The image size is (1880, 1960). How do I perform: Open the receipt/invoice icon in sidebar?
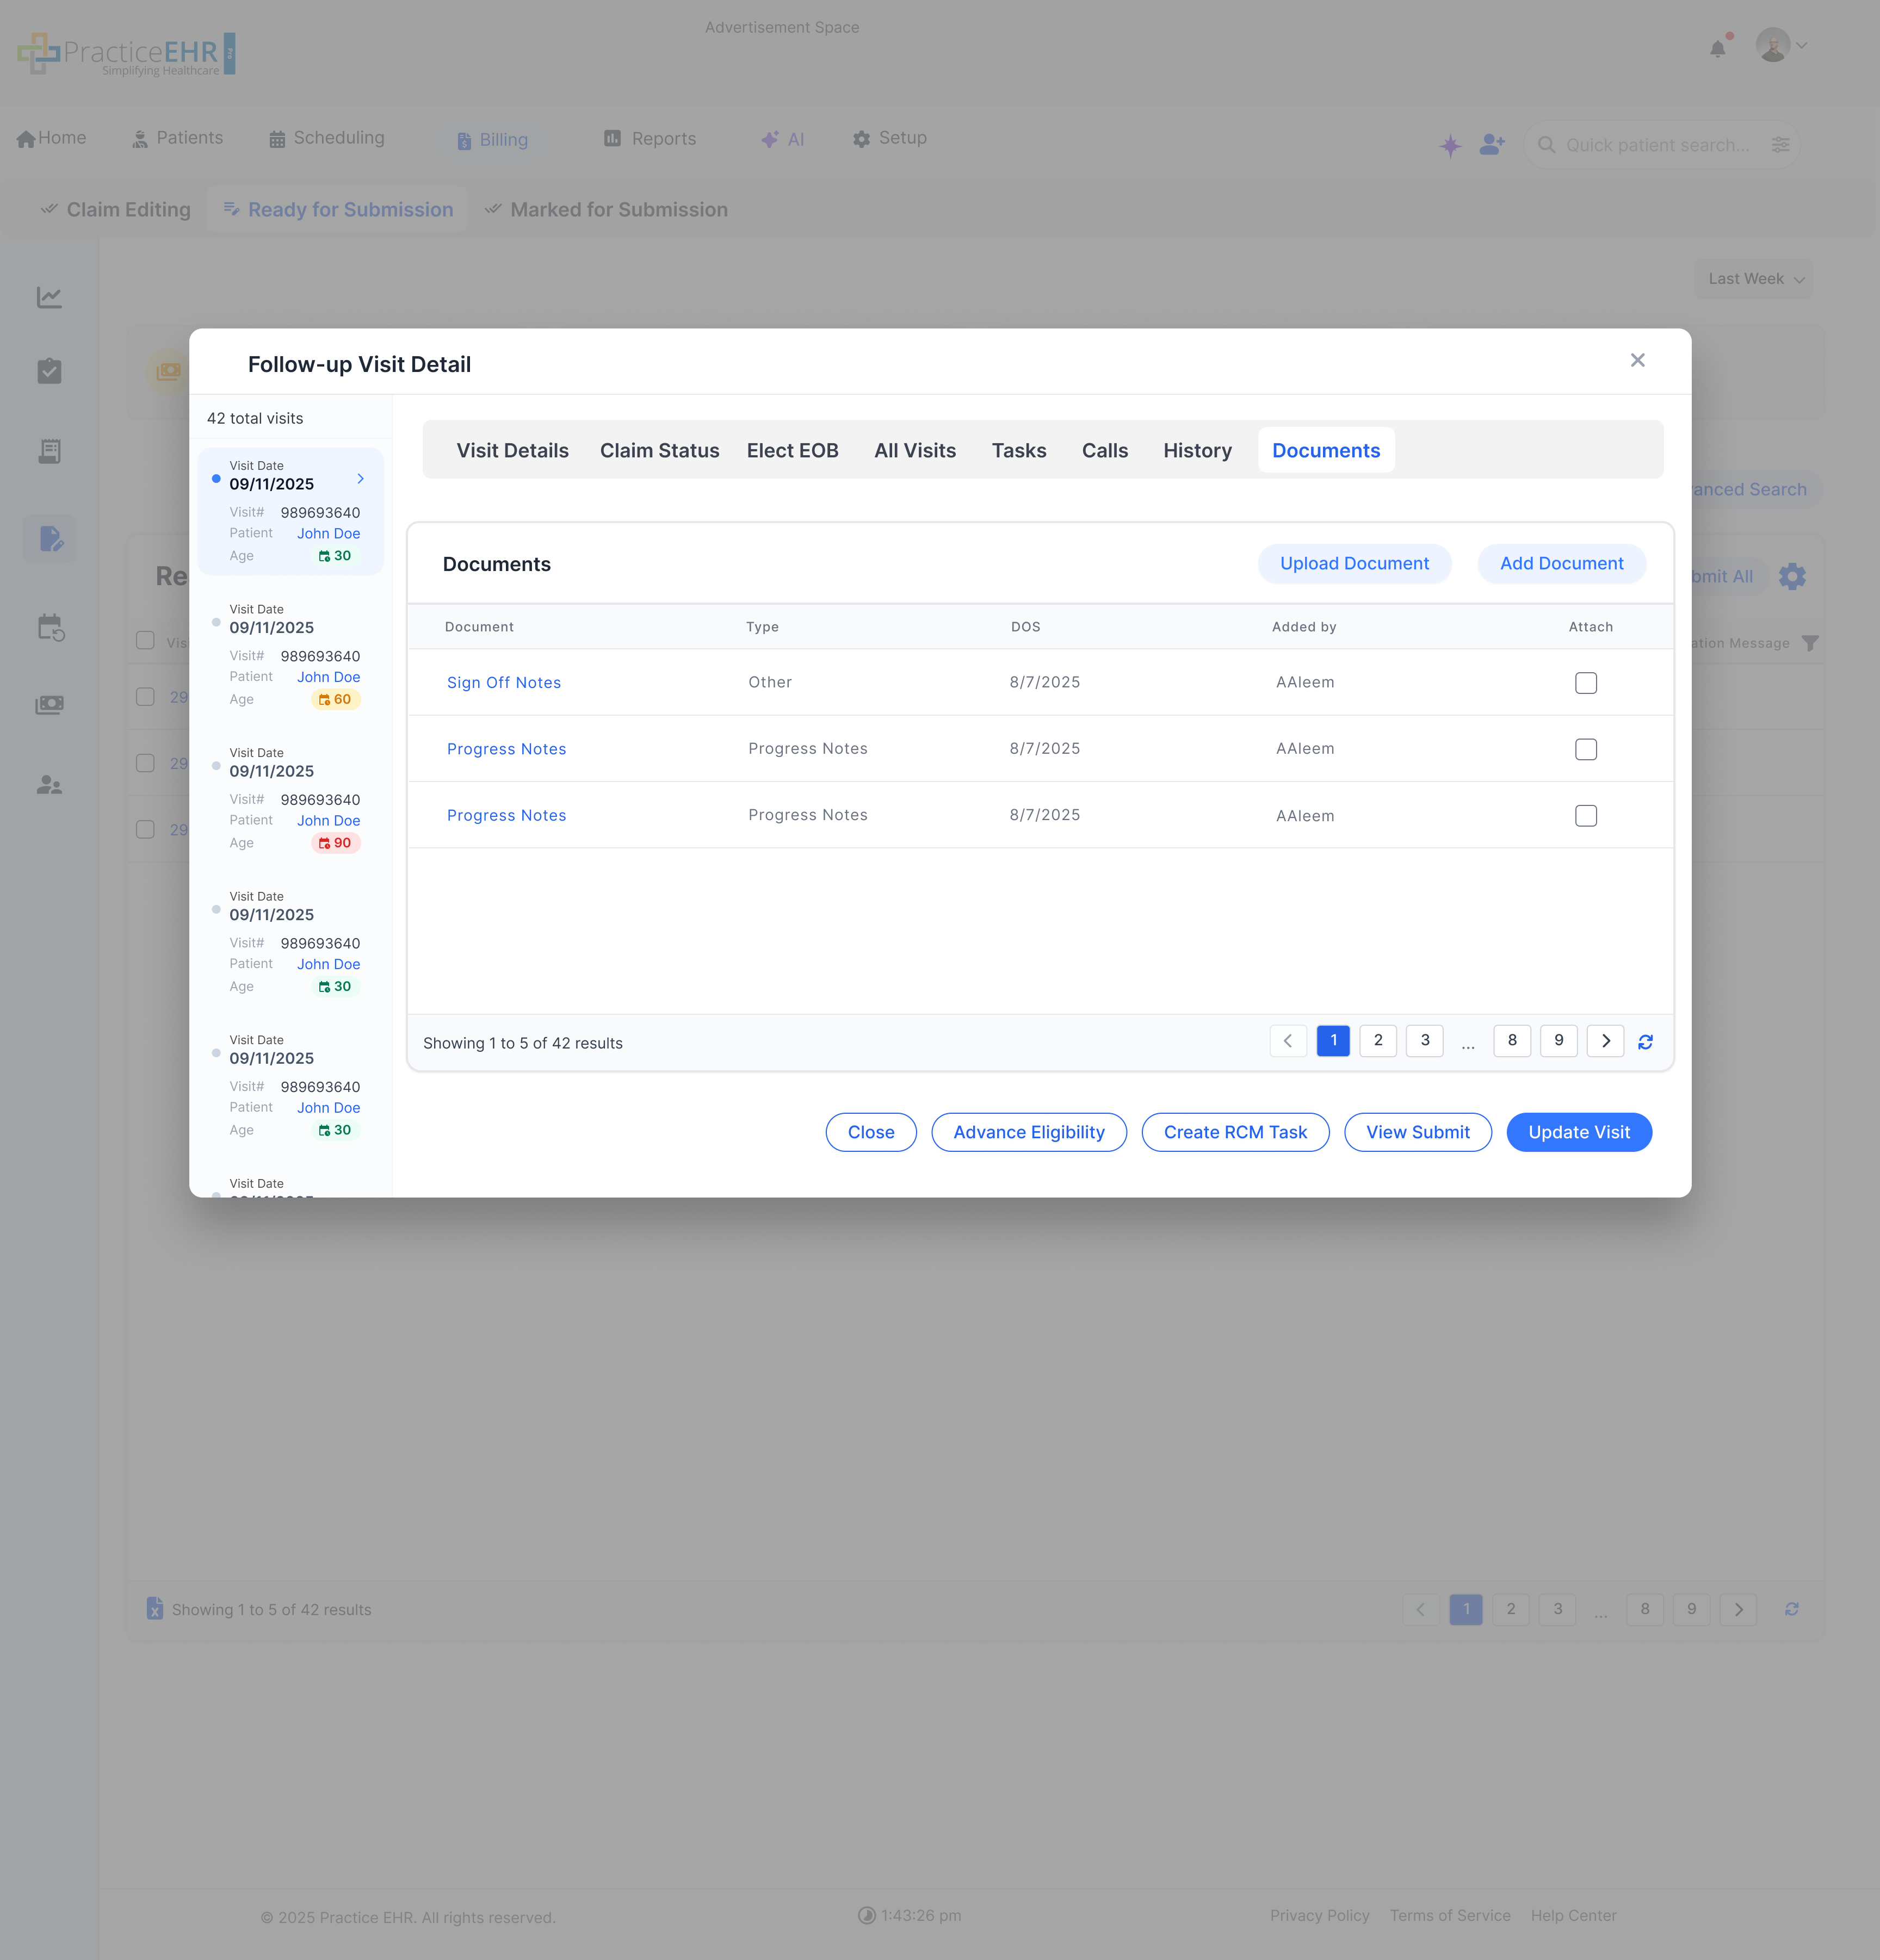(x=50, y=451)
